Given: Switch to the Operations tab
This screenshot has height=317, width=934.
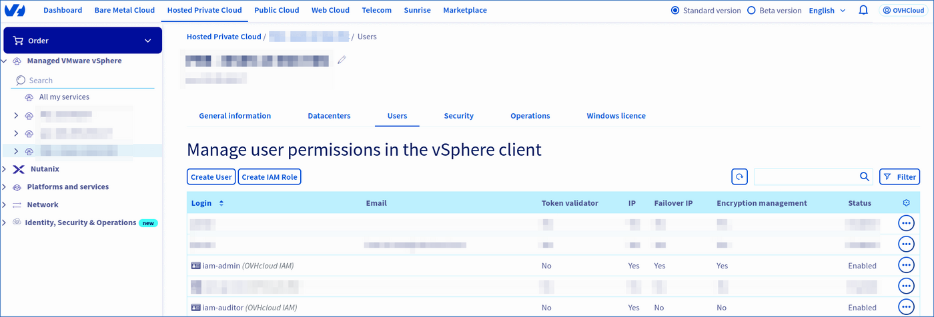Looking at the screenshot, I should [530, 116].
